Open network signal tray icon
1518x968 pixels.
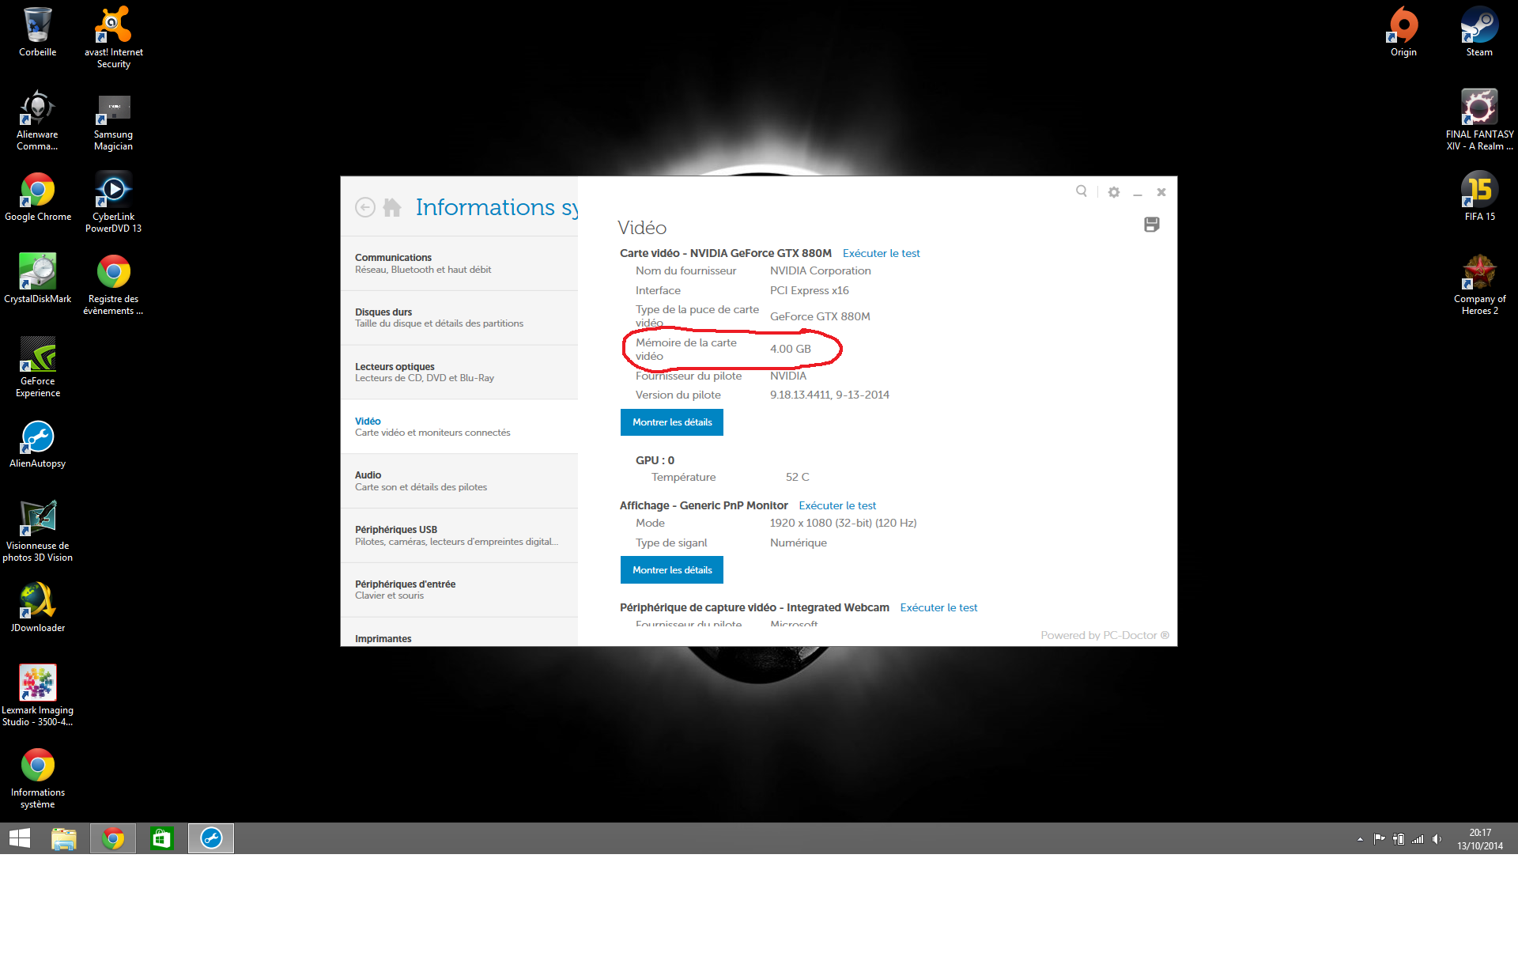pyautogui.click(x=1418, y=839)
